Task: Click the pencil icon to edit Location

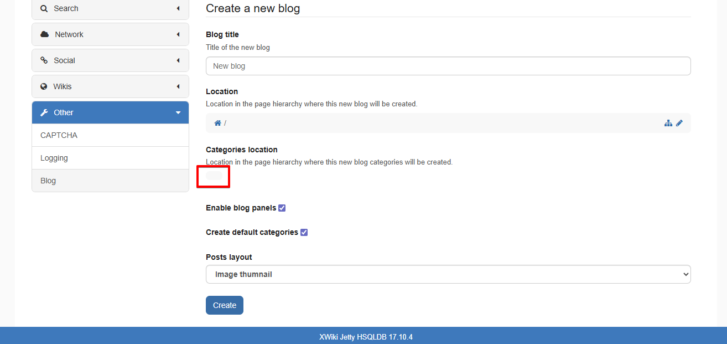Action: [x=679, y=123]
